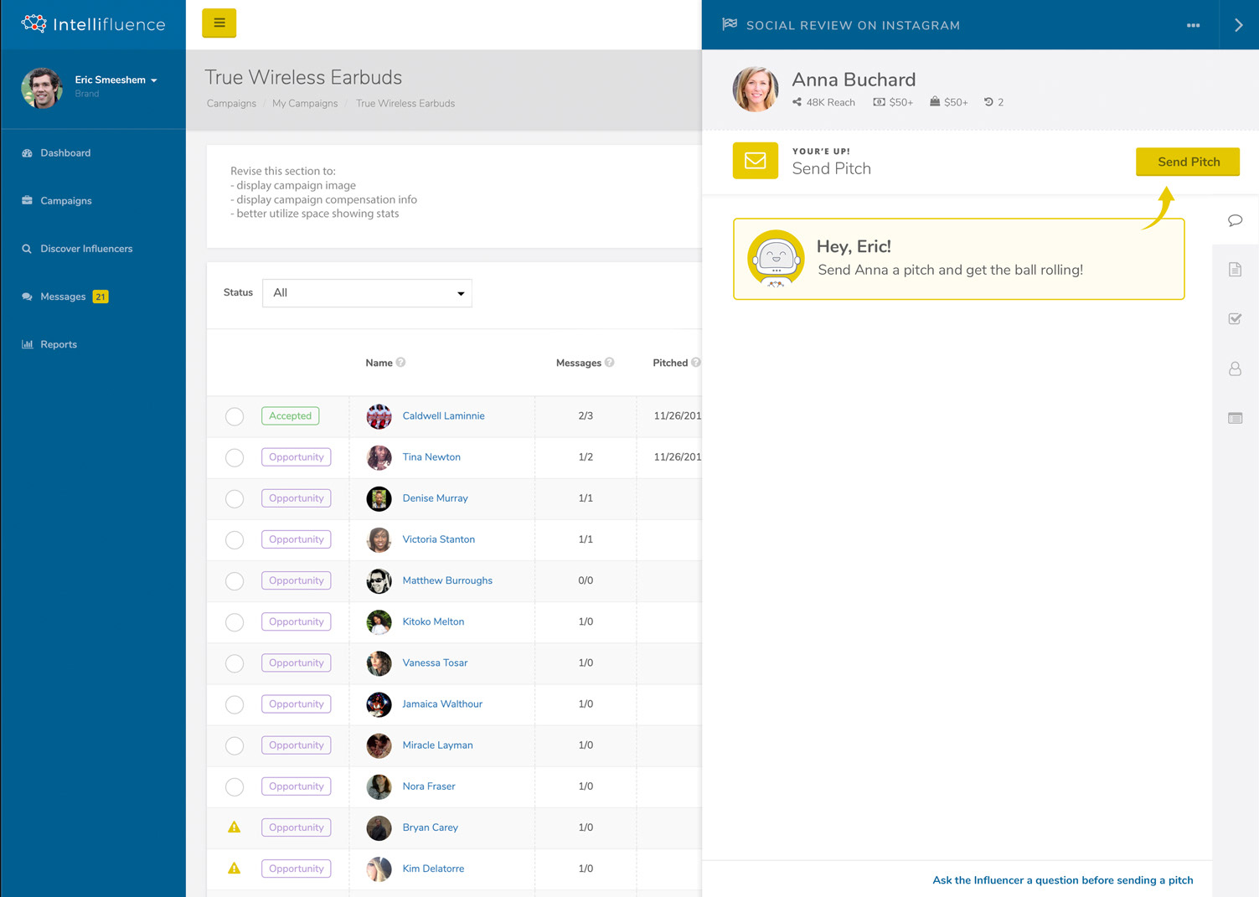Click Anna Buchard name heading
Viewport: 1259px width, 897px height.
[x=854, y=80]
